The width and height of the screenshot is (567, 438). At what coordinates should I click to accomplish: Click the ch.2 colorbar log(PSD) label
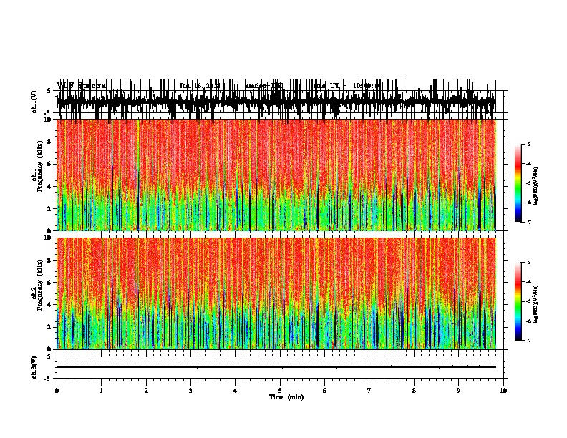point(536,304)
